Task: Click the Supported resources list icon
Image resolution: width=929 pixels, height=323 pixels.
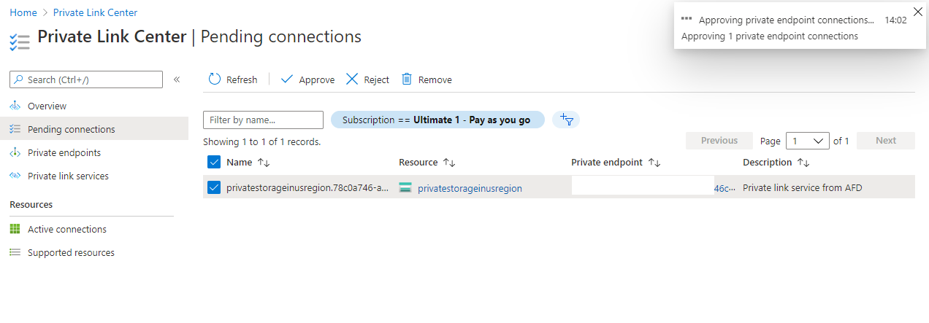Action: coord(15,252)
